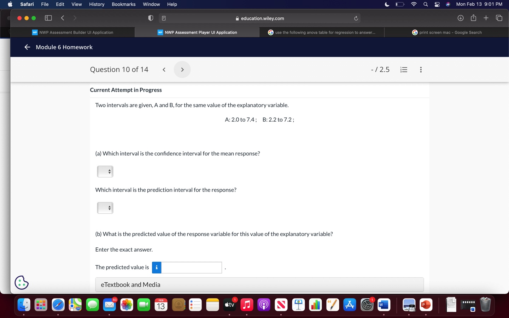The image size is (509, 318).
Task: Open the kebab menu next to the score
Action: (421, 70)
